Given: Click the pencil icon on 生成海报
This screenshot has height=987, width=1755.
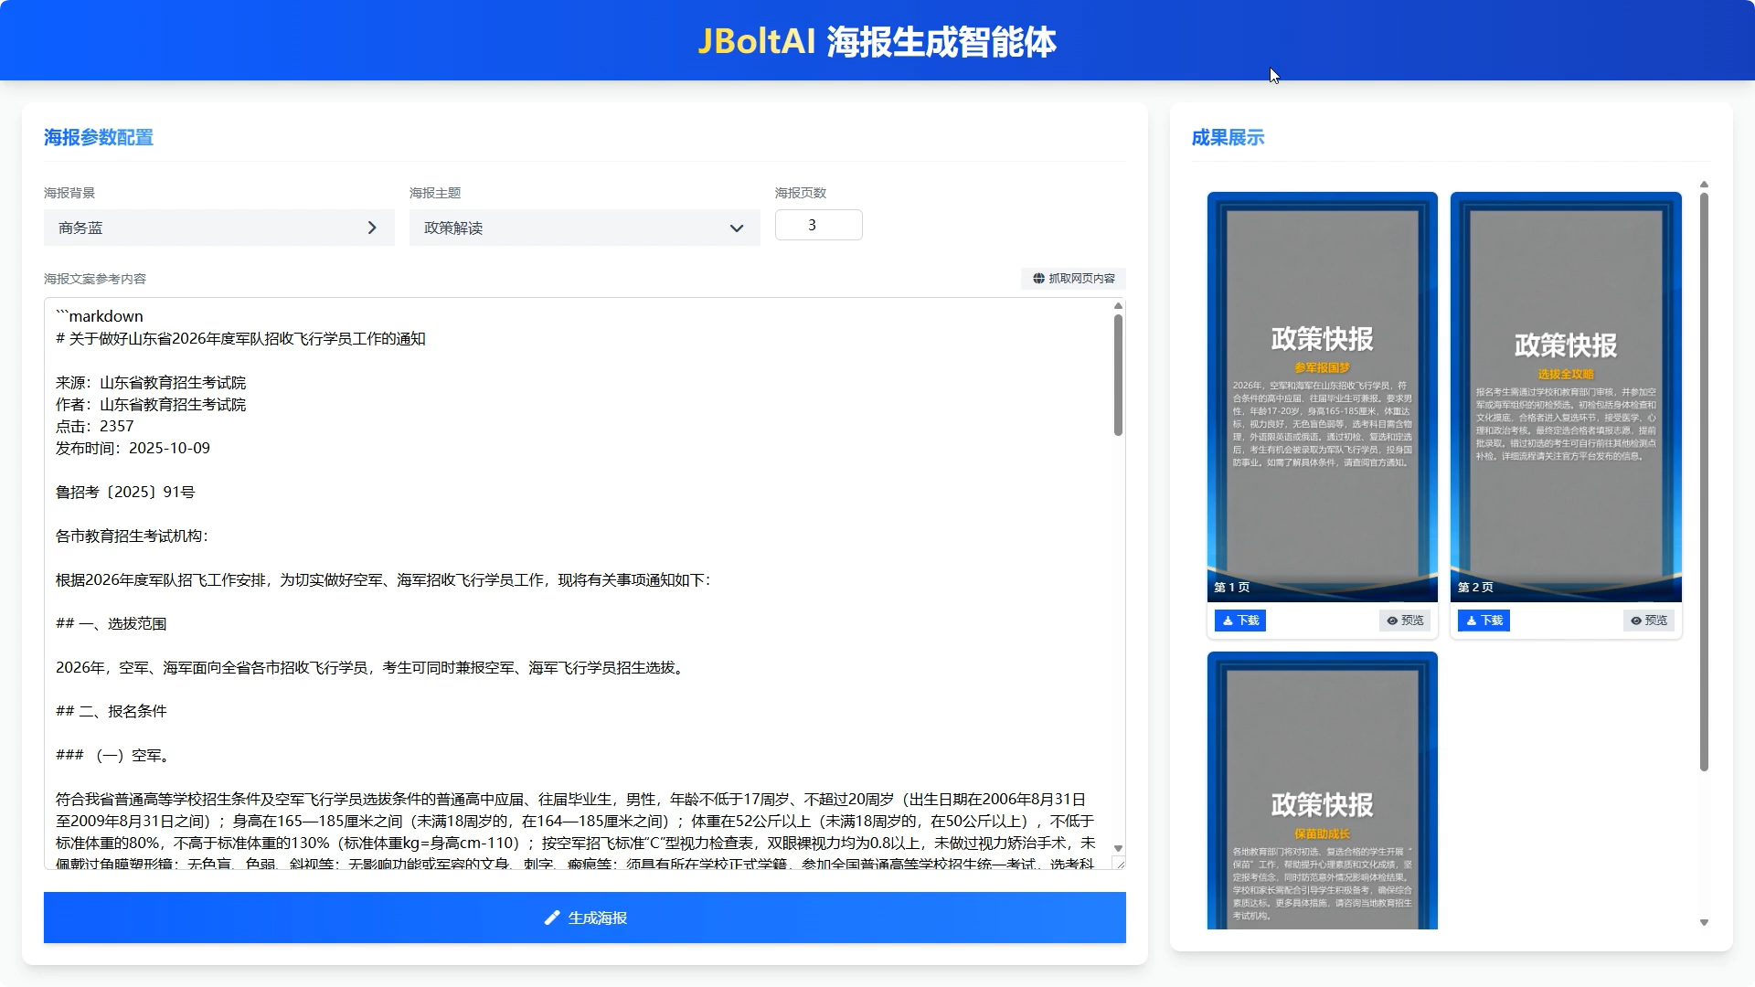Looking at the screenshot, I should tap(552, 918).
